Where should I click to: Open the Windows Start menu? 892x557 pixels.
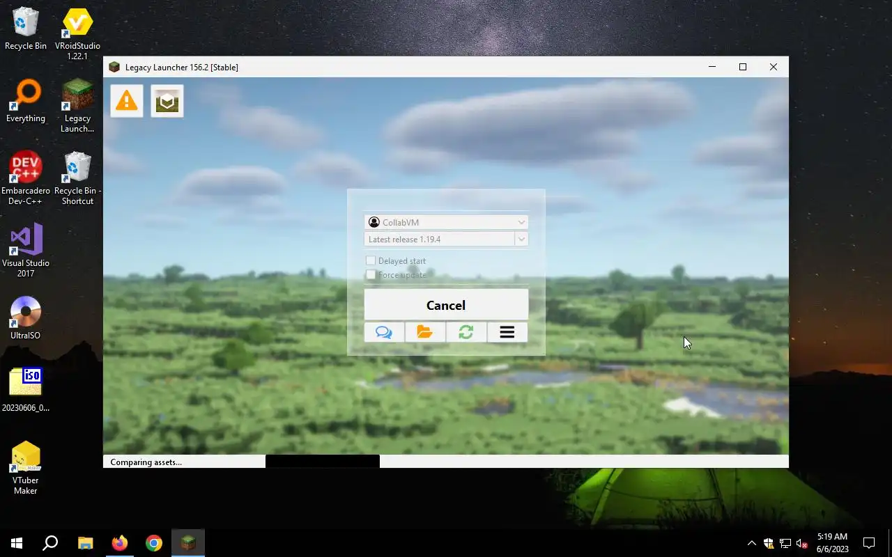(x=17, y=543)
